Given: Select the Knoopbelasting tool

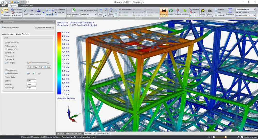Looking at the screenshot, I should click(x=111, y=13).
